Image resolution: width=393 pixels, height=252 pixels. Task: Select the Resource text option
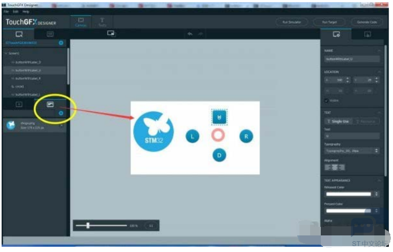click(366, 121)
